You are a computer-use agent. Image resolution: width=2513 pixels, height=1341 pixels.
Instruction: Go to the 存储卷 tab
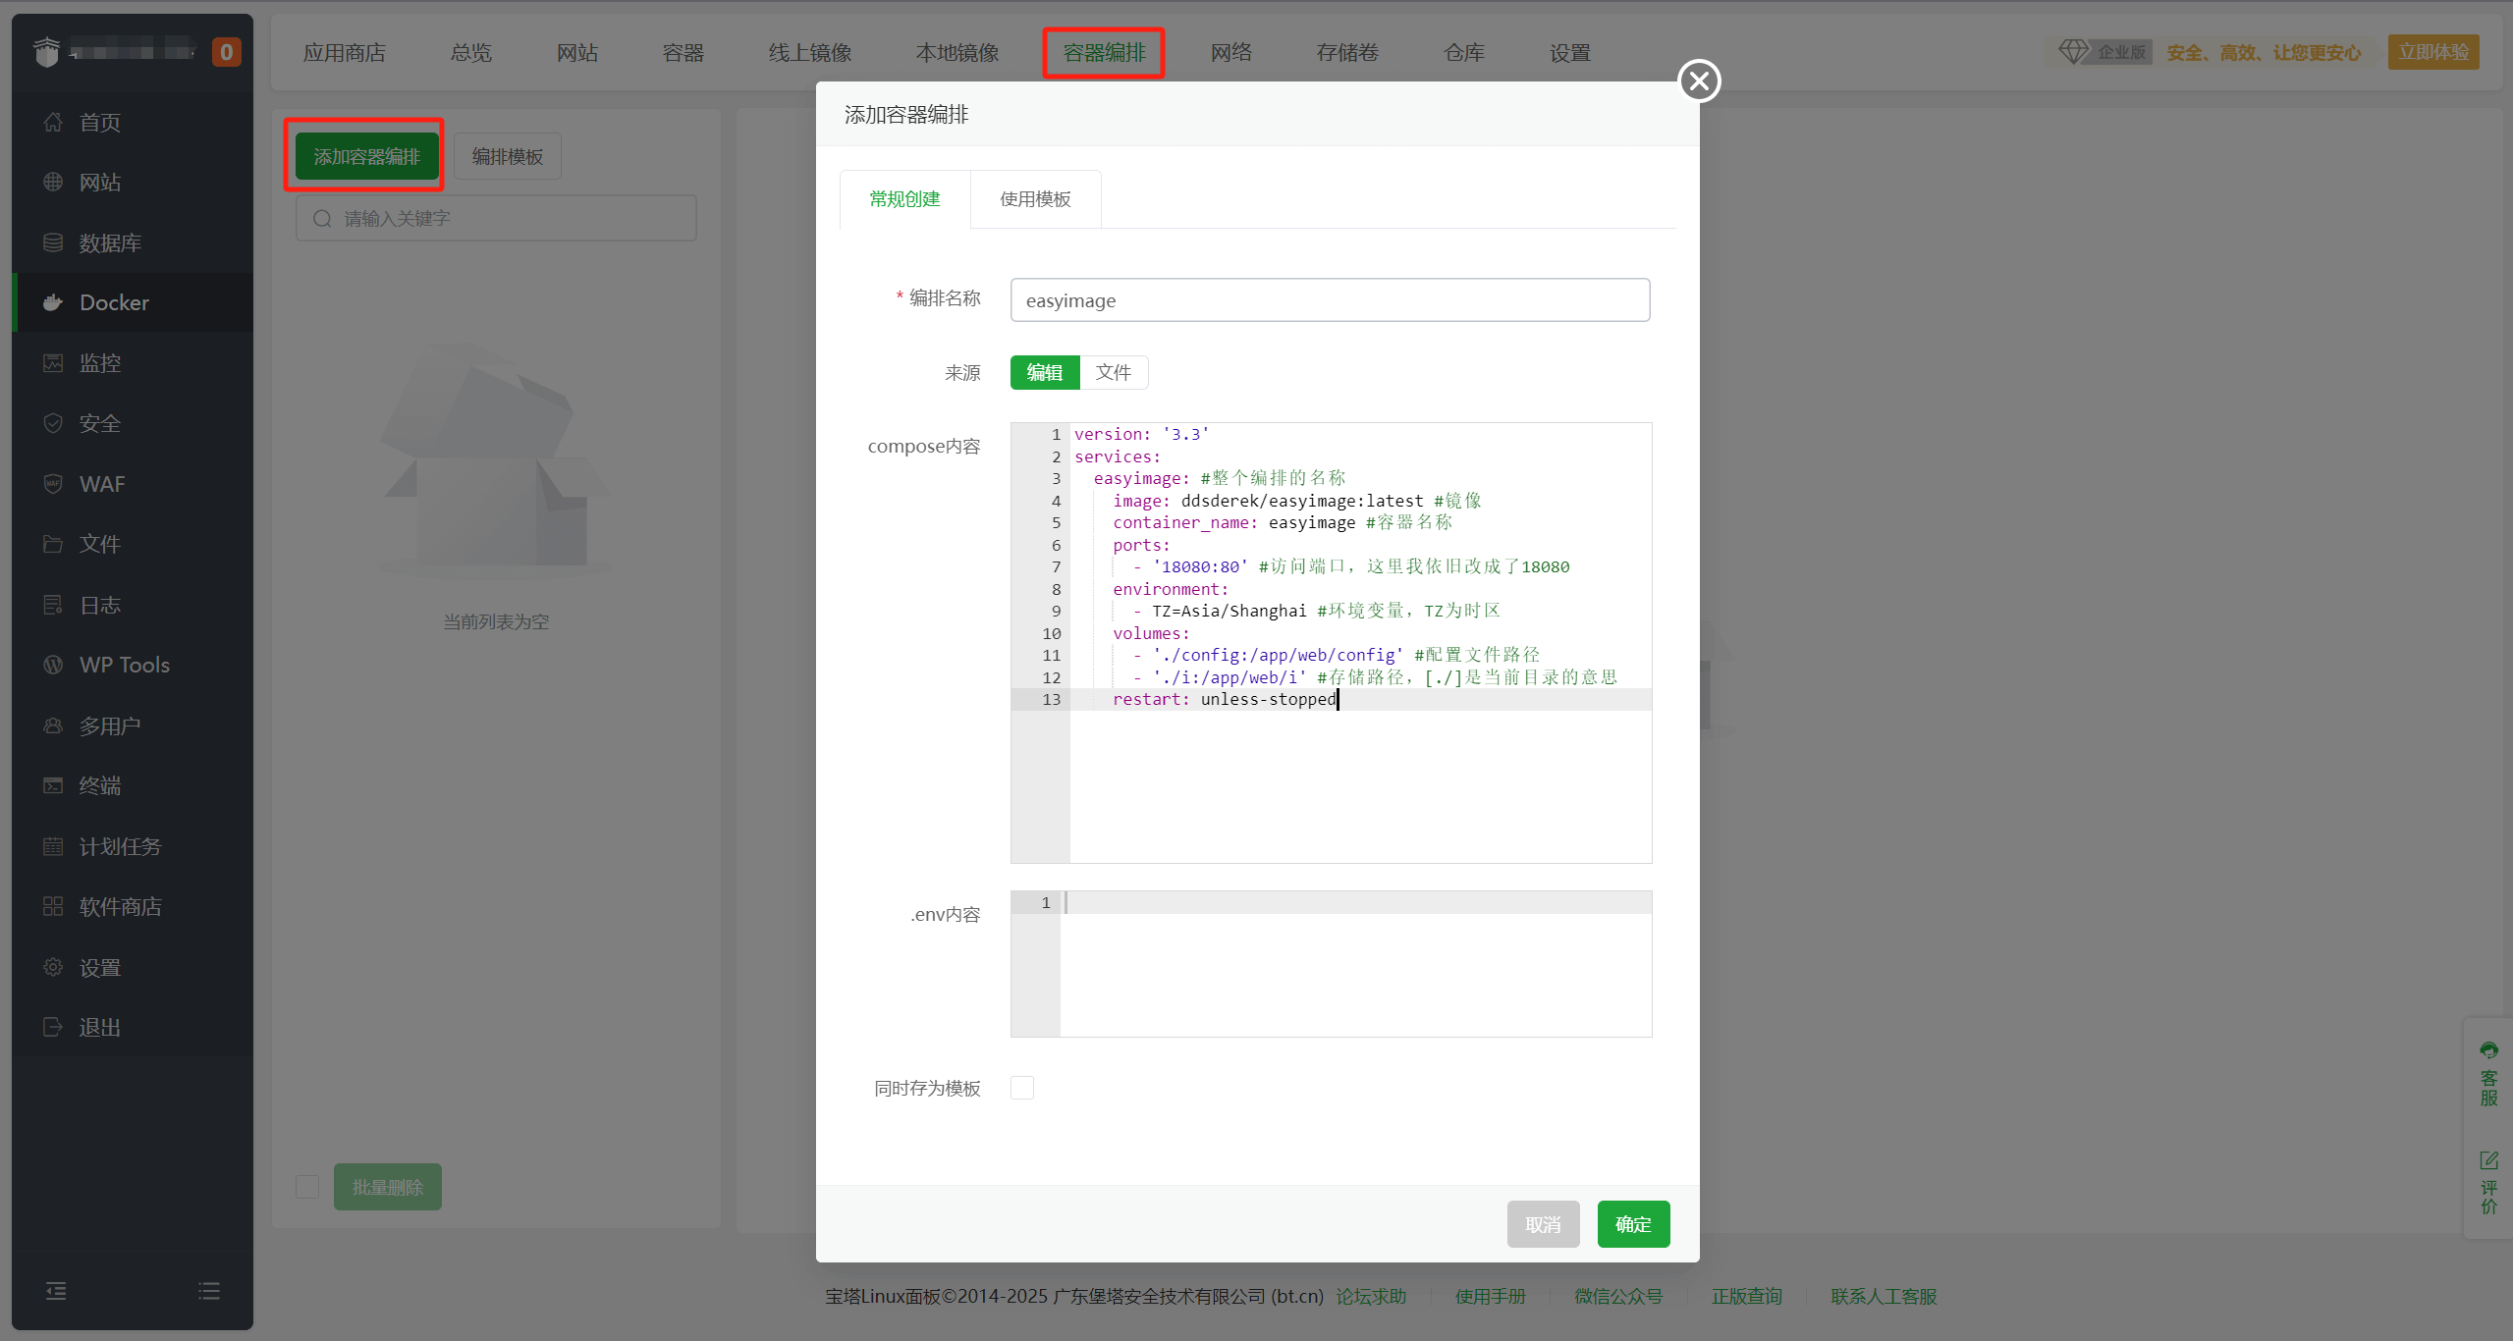point(1346,53)
